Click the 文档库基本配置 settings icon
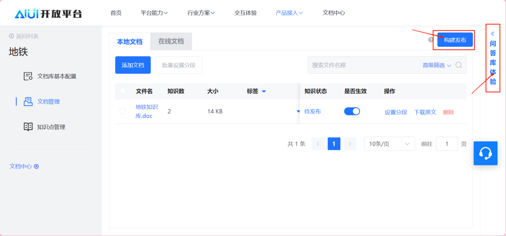This screenshot has width=506, height=236. click(28, 76)
